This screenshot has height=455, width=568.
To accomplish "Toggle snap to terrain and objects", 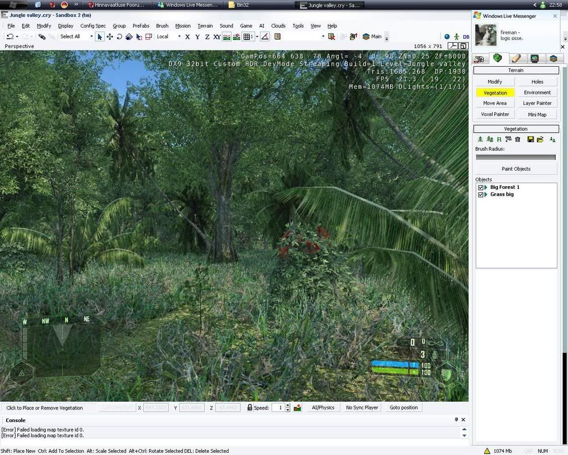I will pyautogui.click(x=236, y=37).
